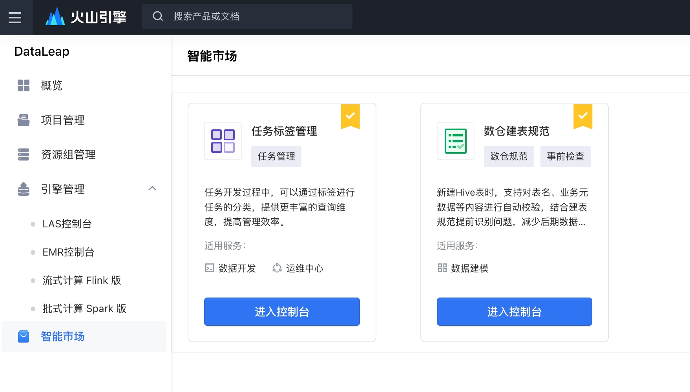Open EMR控制台 in the sidebar
Viewport: 690px width, 392px height.
[68, 252]
